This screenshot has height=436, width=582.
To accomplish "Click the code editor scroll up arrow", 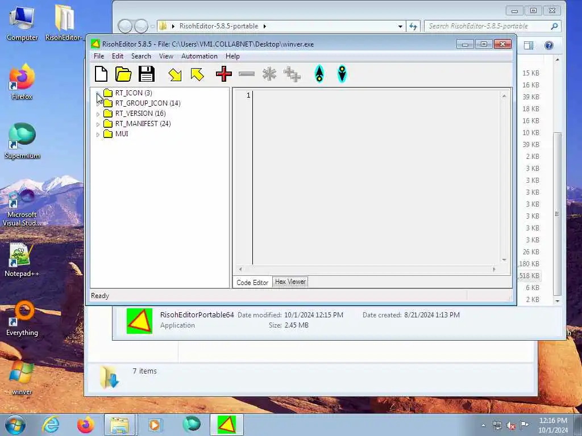I will pos(504,96).
